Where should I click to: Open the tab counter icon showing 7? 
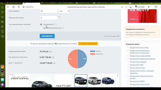(x=2, y=31)
